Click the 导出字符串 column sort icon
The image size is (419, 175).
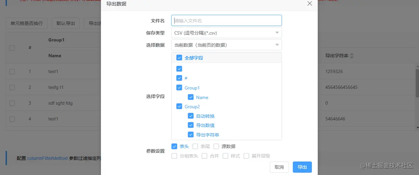click(352, 56)
